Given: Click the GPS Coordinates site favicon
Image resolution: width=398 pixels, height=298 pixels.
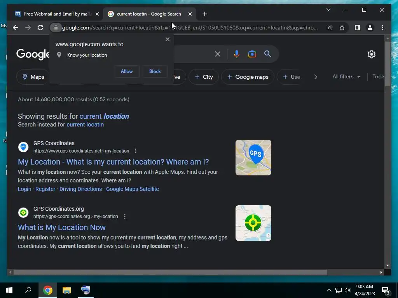Looking at the screenshot, I should [23, 147].
